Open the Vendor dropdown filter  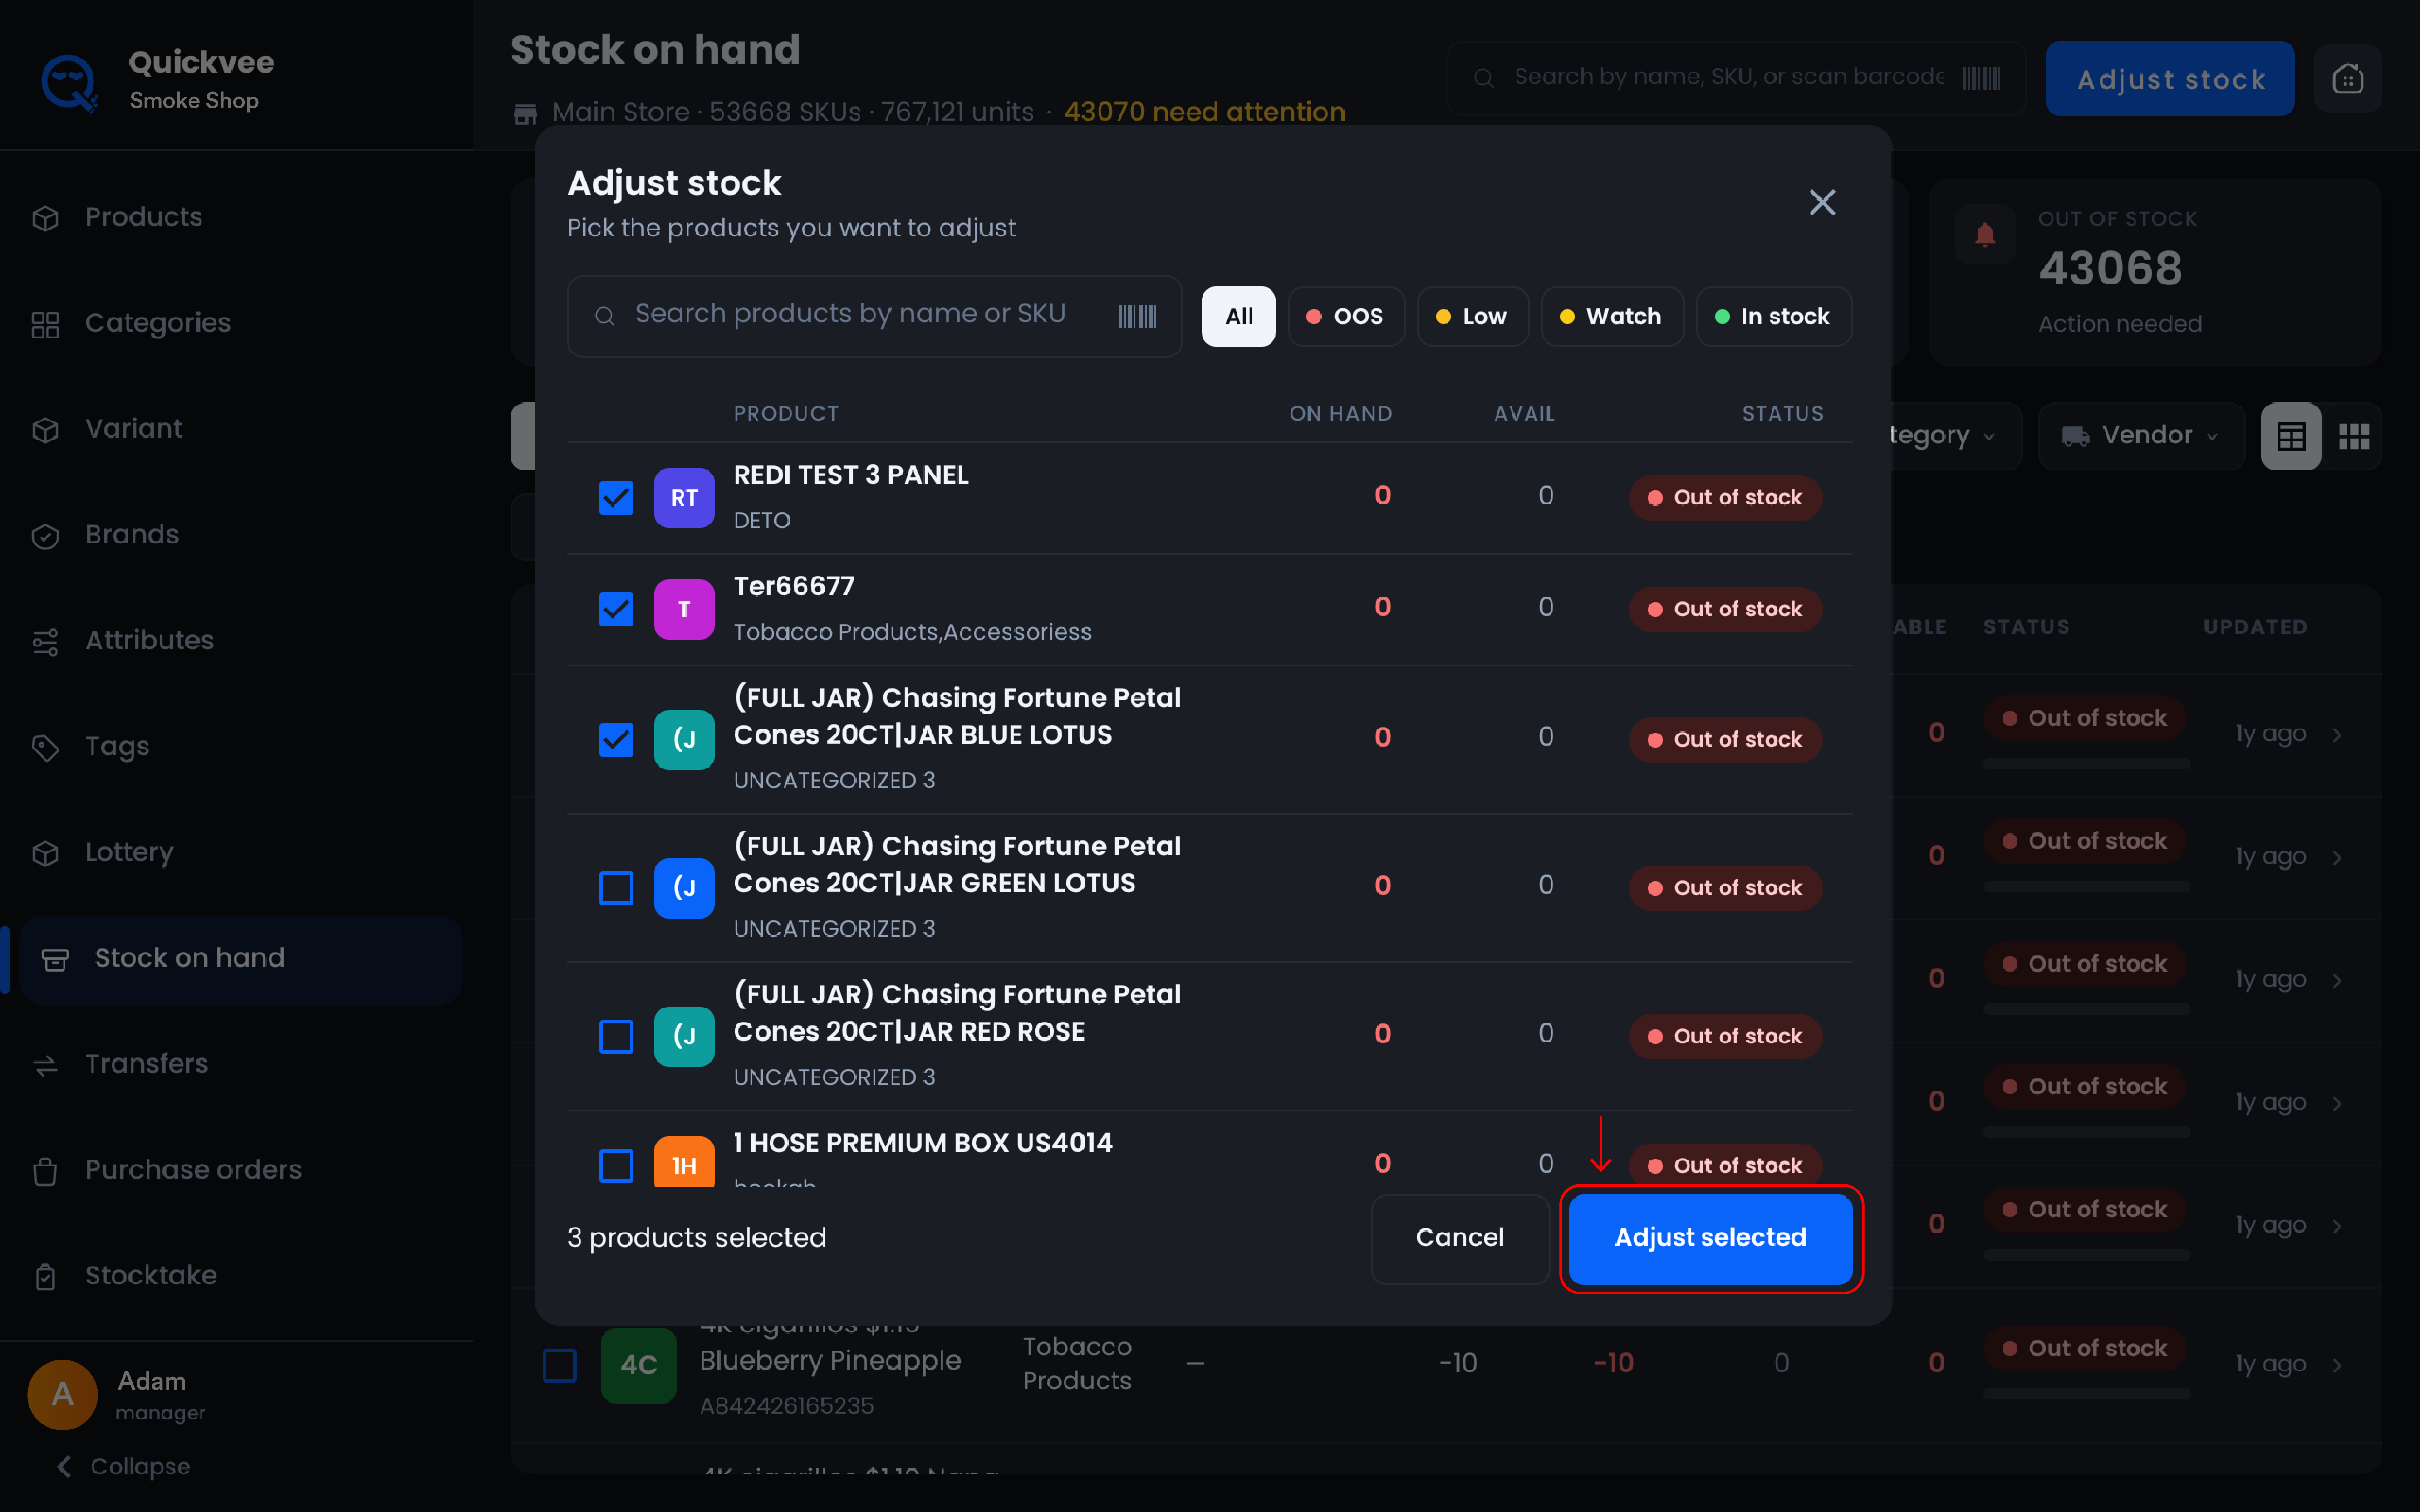coord(2141,436)
